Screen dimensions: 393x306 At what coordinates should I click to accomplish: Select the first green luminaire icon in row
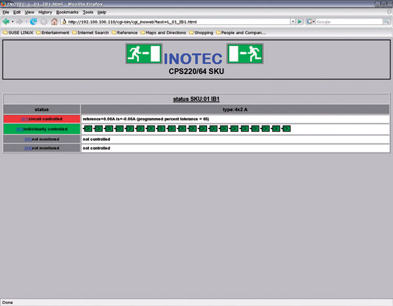click(x=88, y=128)
